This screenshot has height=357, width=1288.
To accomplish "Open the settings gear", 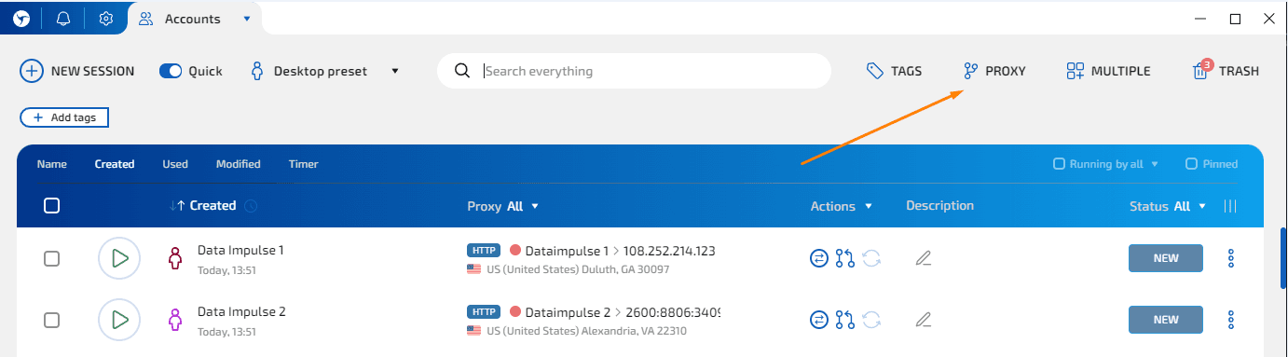I will pos(106,19).
